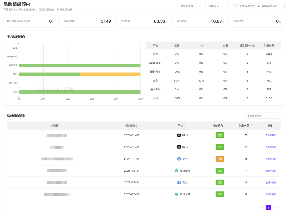
Task: Click the green Kimi bar in the chart
Action: click(x=80, y=92)
